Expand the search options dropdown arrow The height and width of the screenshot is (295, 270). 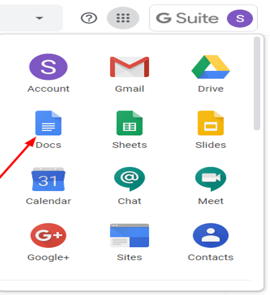coord(40,18)
